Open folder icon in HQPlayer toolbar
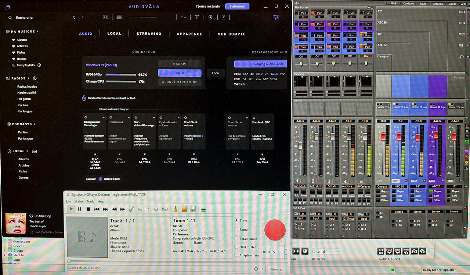 (x=184, y=209)
